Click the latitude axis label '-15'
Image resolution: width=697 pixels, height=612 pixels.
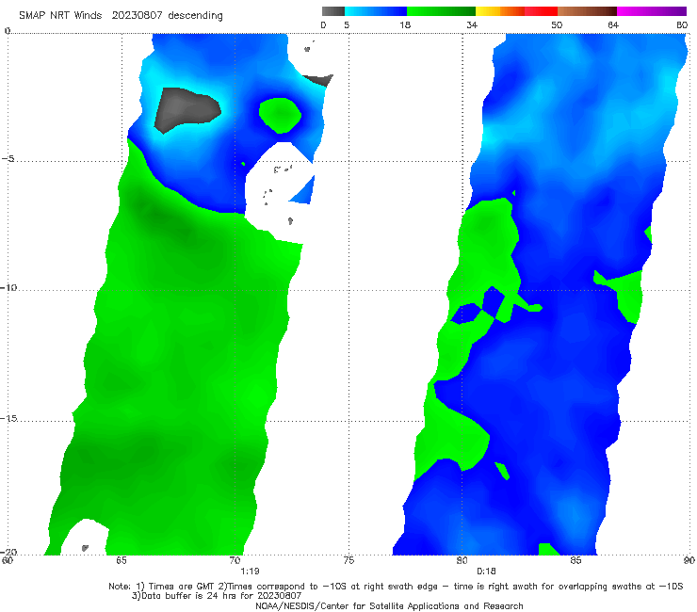[8, 418]
